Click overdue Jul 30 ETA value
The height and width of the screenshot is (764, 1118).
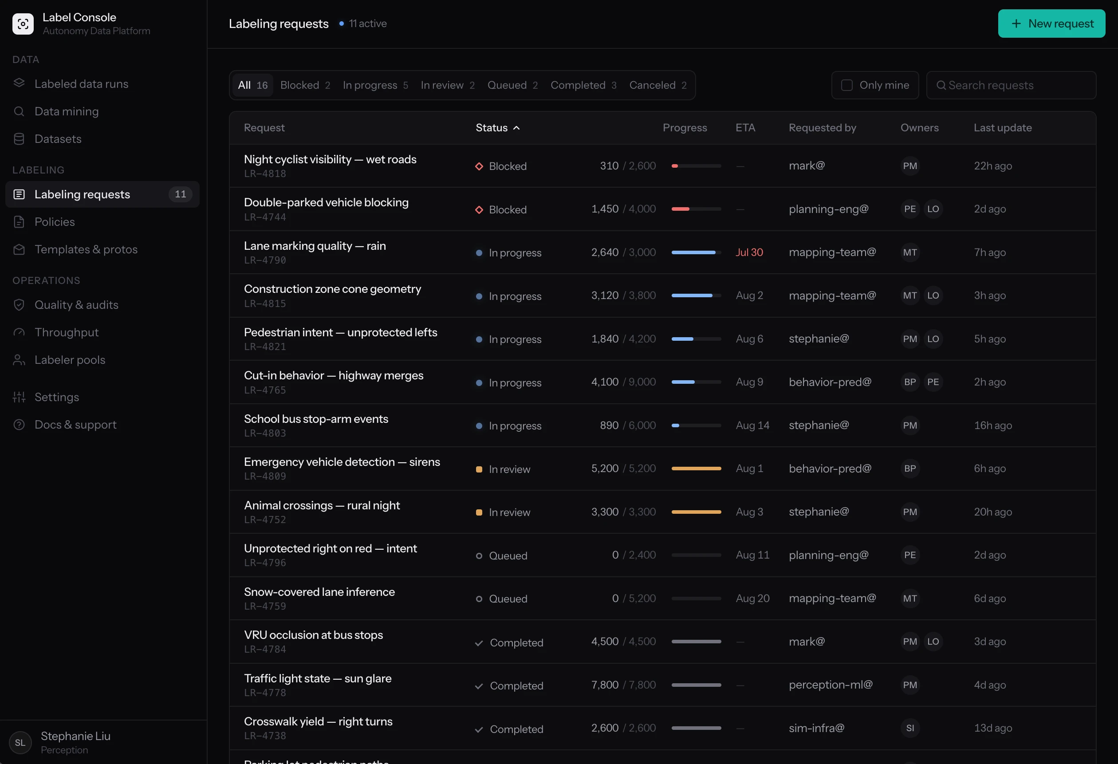(749, 252)
